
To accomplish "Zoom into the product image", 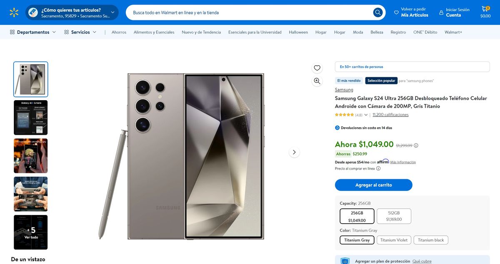I will coord(317,81).
